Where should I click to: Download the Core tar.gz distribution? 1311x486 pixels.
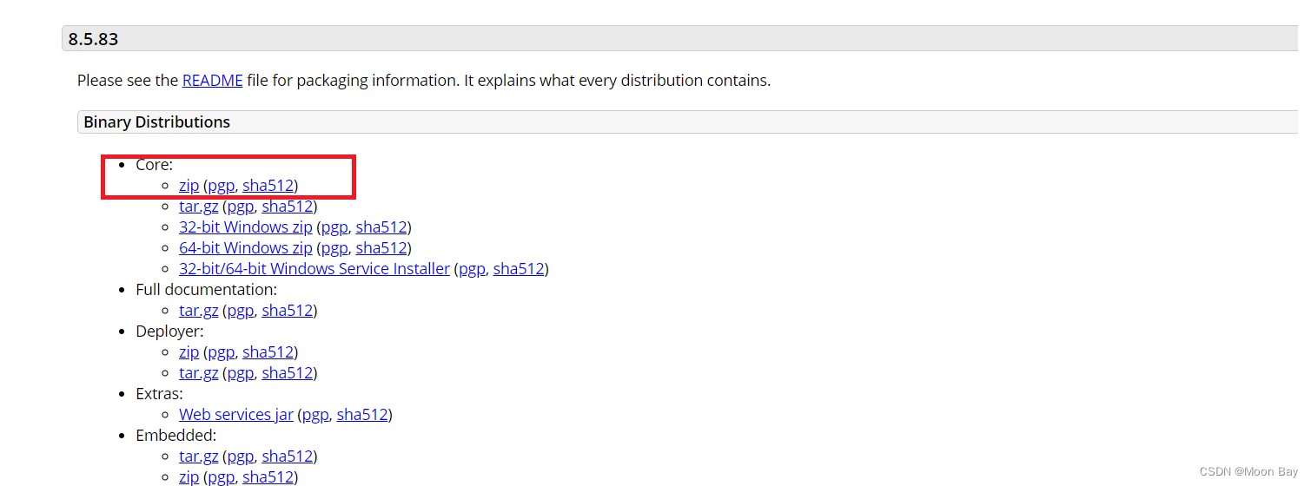[x=198, y=207]
